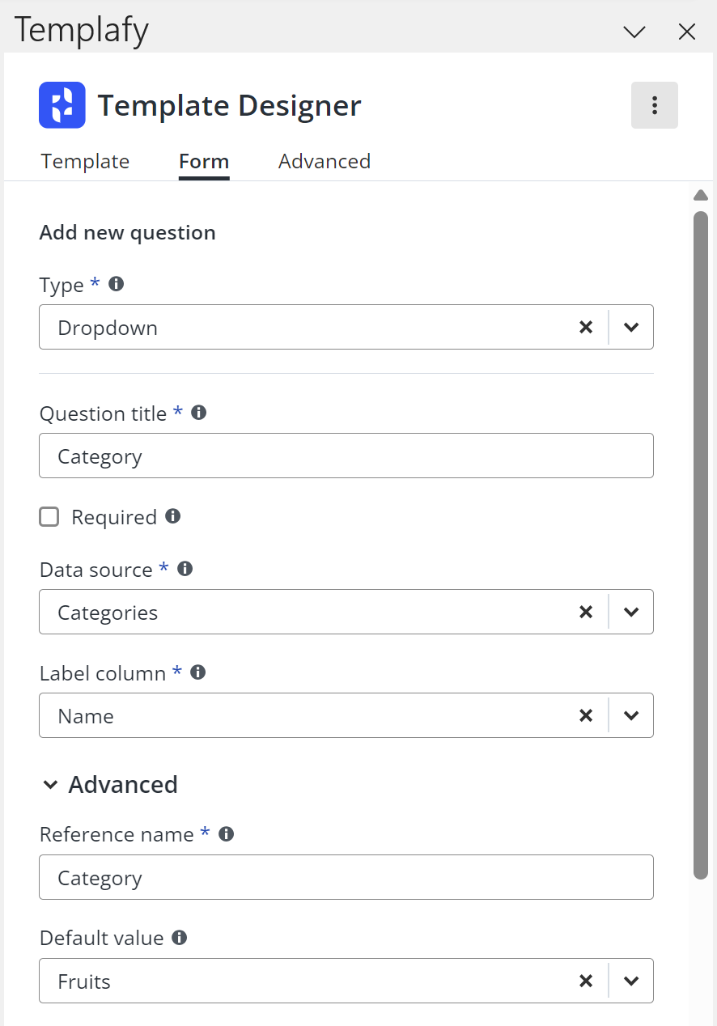Screen dimensions: 717x1026
Task: Click the Reference name input field
Action: tap(346, 877)
